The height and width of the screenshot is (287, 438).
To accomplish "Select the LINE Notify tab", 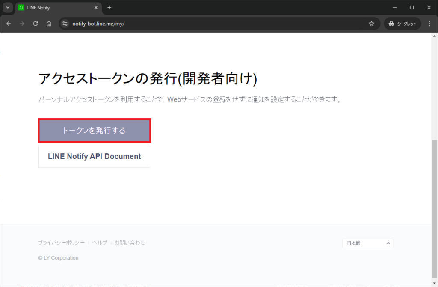I will point(56,8).
